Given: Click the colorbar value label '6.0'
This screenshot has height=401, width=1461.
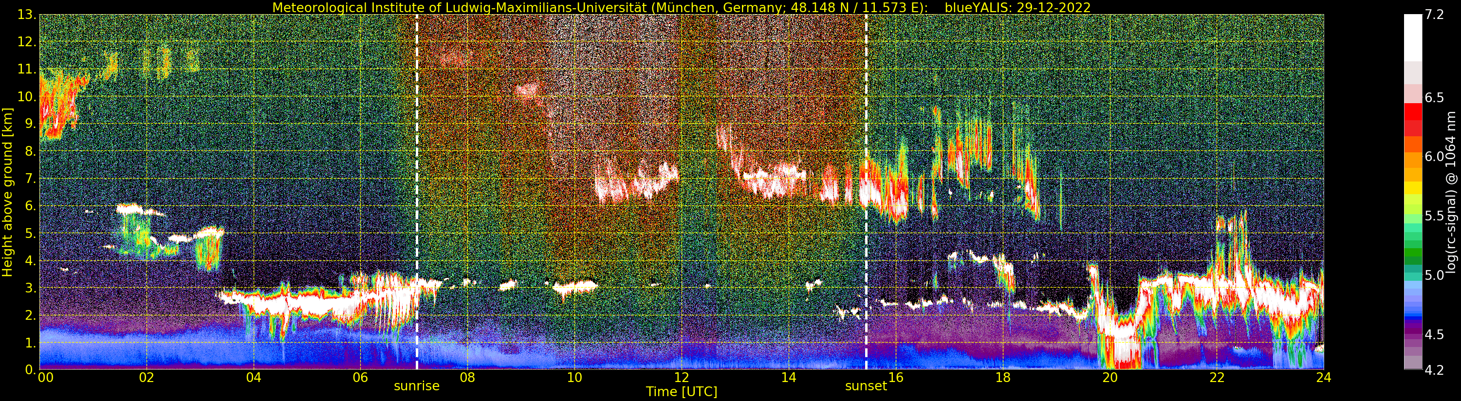Looking at the screenshot, I should tap(1434, 157).
